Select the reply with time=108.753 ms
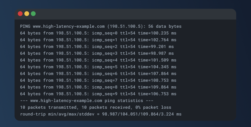 98,80
